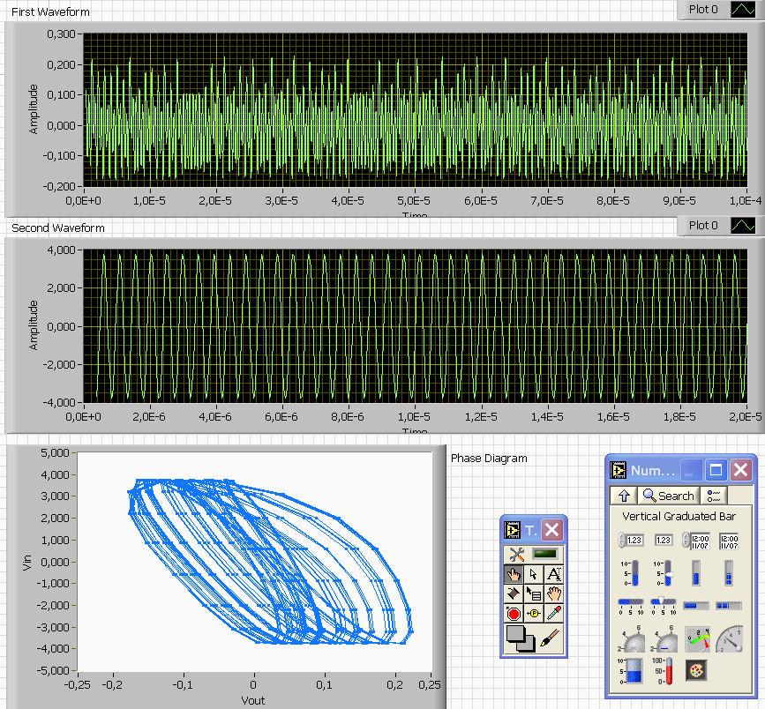Pick the Tank indicator

point(631,671)
